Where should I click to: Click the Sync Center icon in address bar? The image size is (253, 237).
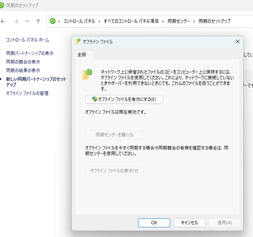point(53,21)
